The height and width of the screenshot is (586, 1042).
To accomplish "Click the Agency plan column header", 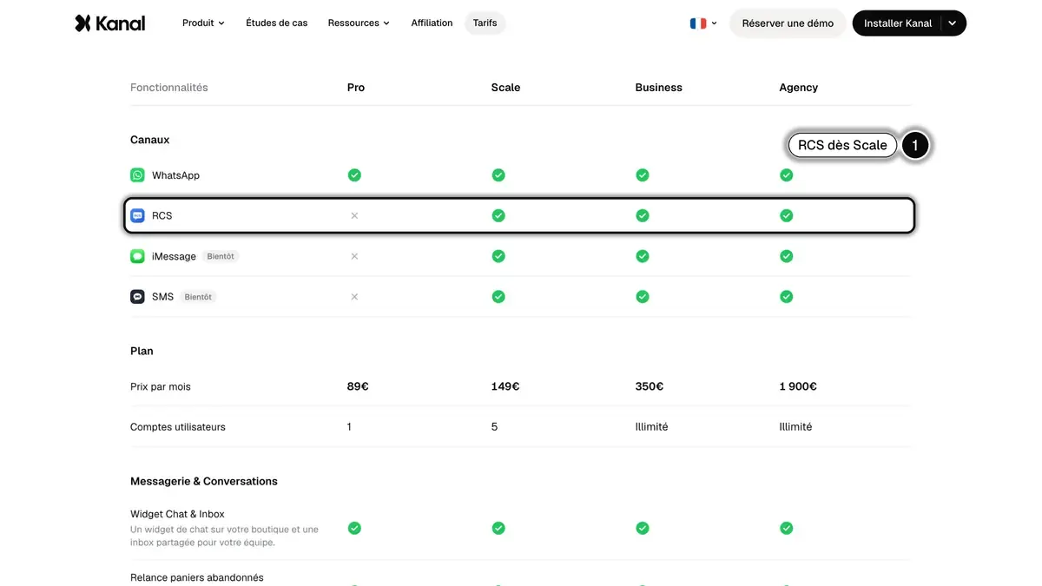I will coord(799,88).
